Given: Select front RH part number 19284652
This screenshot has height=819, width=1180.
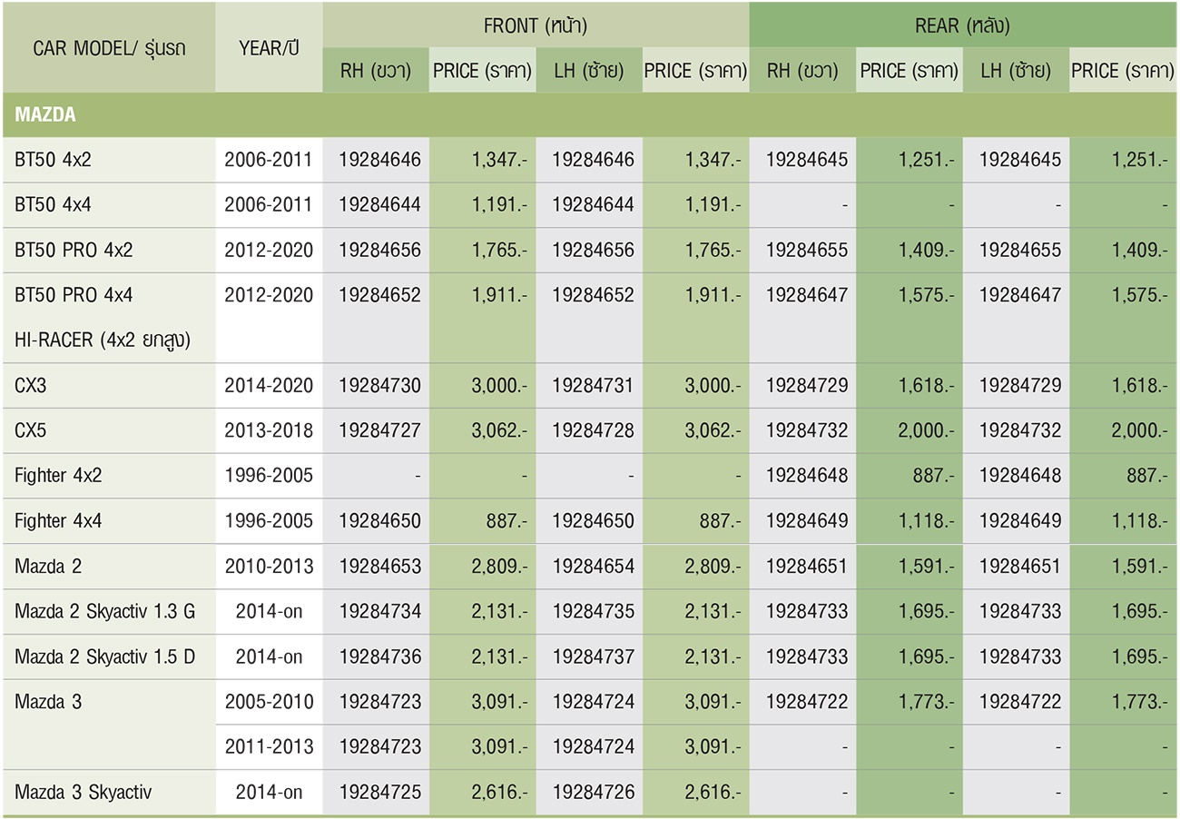Looking at the screenshot, I should pyautogui.click(x=380, y=295).
